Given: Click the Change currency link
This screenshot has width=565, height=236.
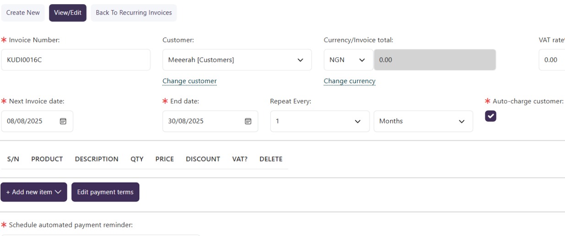Looking at the screenshot, I should click(349, 81).
